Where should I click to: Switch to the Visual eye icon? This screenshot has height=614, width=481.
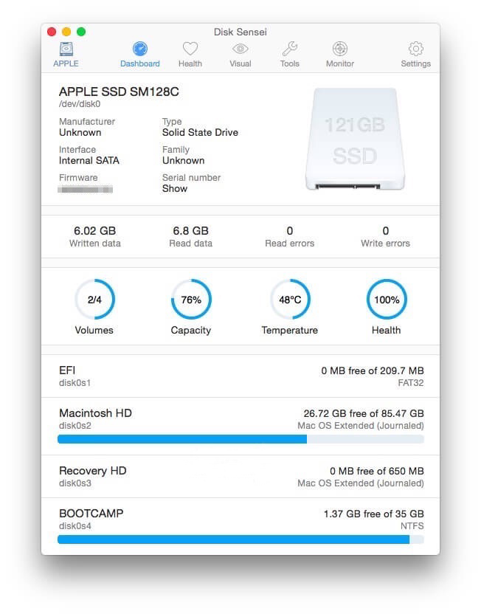(x=240, y=50)
